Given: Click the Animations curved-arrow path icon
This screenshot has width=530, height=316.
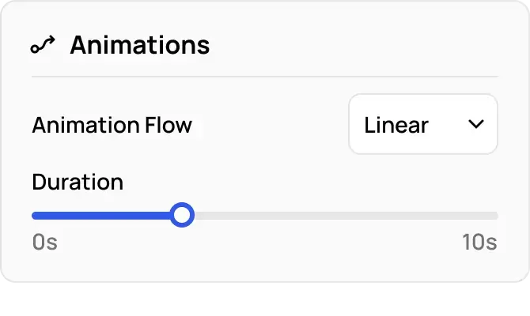Looking at the screenshot, I should [x=43, y=46].
